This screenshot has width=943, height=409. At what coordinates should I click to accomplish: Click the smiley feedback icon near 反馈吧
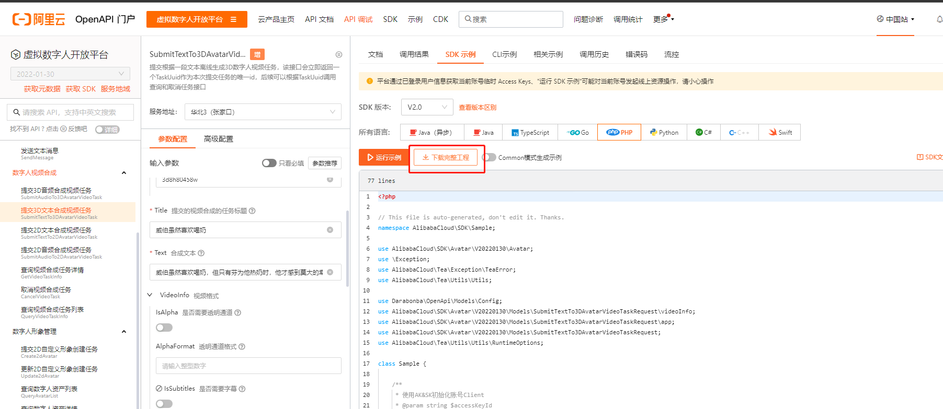click(x=63, y=129)
